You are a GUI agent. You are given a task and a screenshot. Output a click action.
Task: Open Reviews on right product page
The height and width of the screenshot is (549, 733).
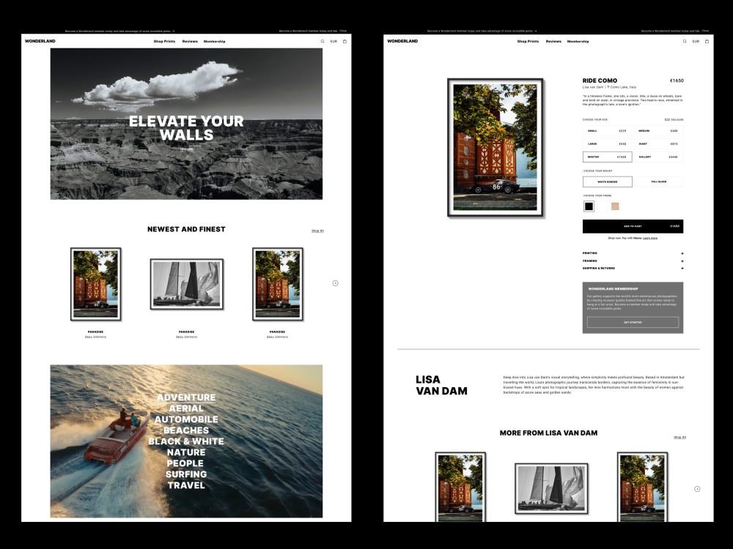click(x=553, y=42)
